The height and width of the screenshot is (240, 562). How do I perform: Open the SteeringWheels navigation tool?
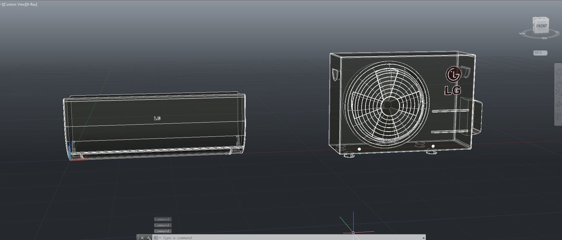point(558,72)
